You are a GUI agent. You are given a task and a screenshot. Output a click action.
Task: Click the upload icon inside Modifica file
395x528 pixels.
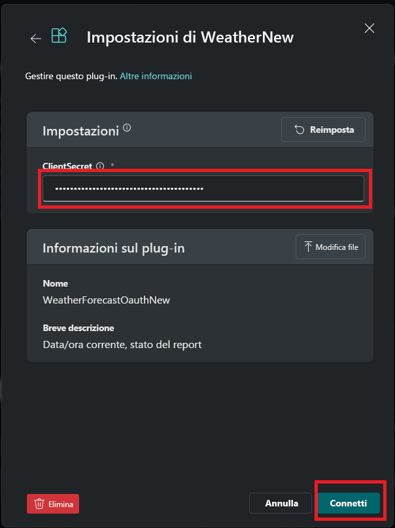[x=308, y=247]
